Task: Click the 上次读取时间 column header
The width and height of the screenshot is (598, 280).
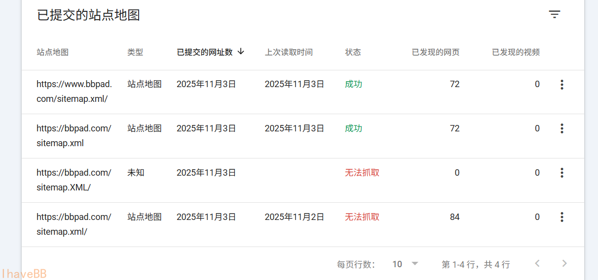Action: 289,52
